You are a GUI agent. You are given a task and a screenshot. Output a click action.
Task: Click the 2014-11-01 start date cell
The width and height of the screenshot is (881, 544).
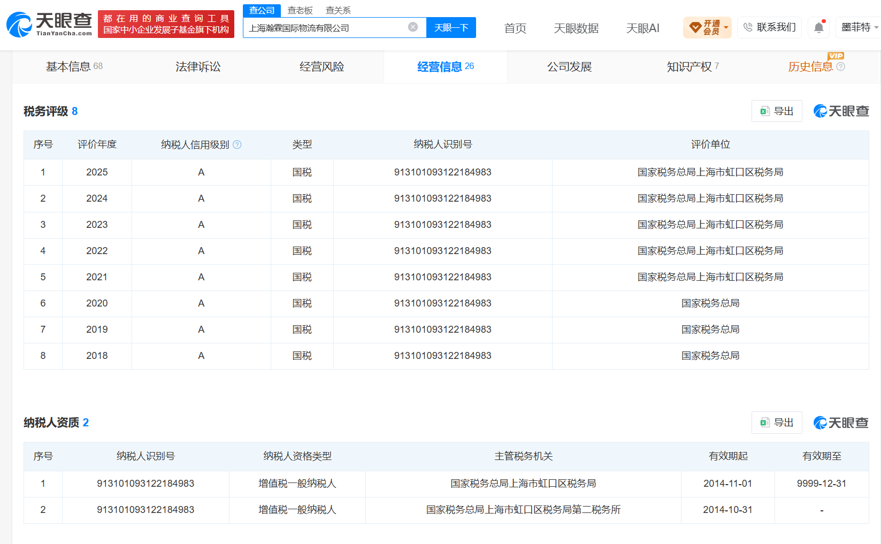tap(728, 484)
